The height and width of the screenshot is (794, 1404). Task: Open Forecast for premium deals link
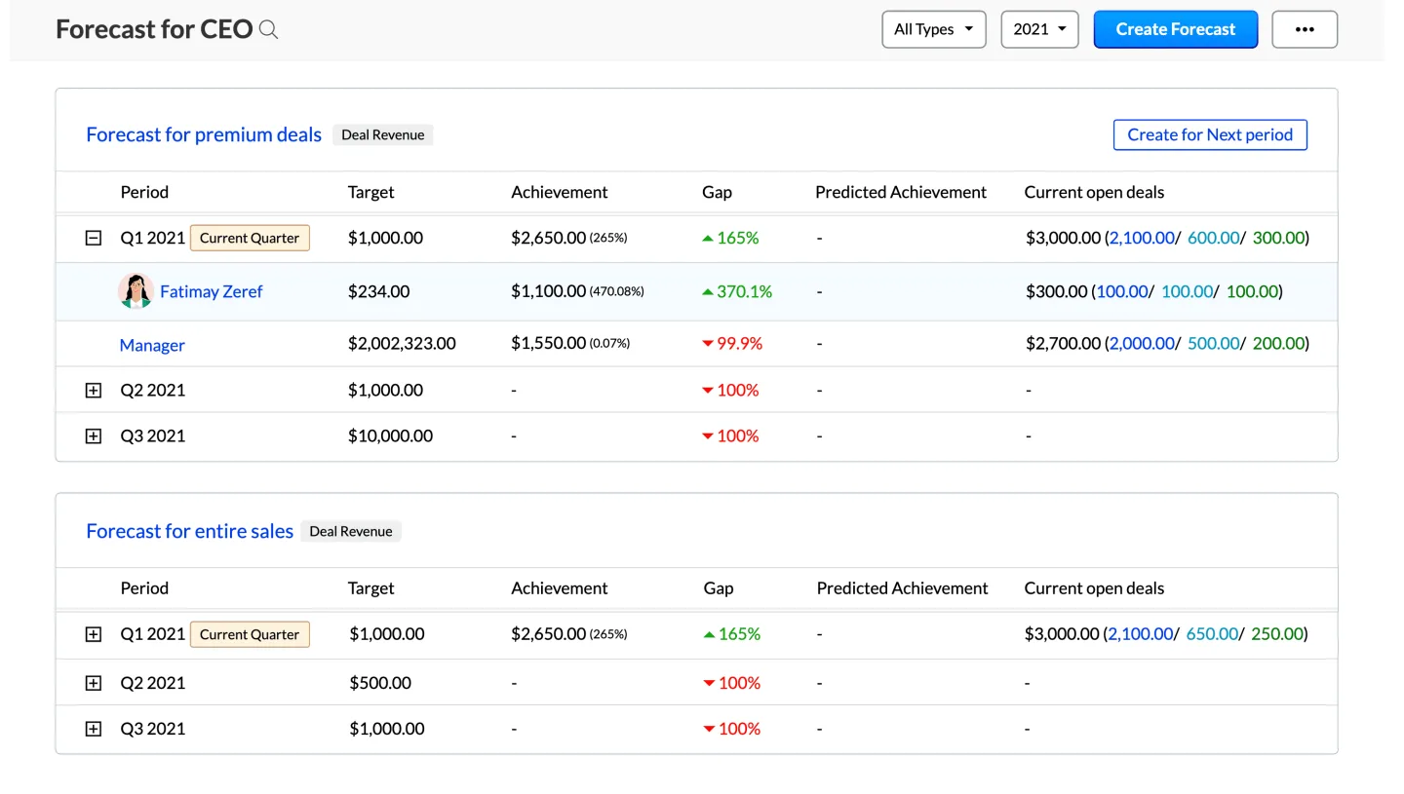204,134
